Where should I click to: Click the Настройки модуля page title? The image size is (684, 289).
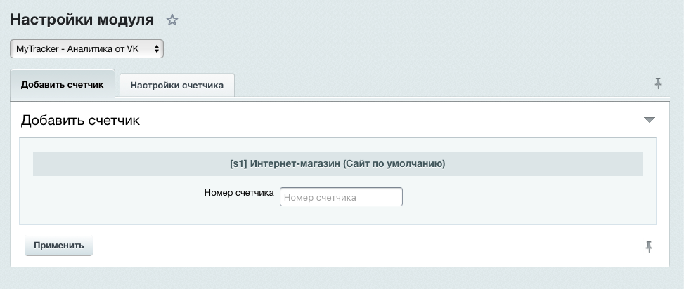pyautogui.click(x=82, y=20)
